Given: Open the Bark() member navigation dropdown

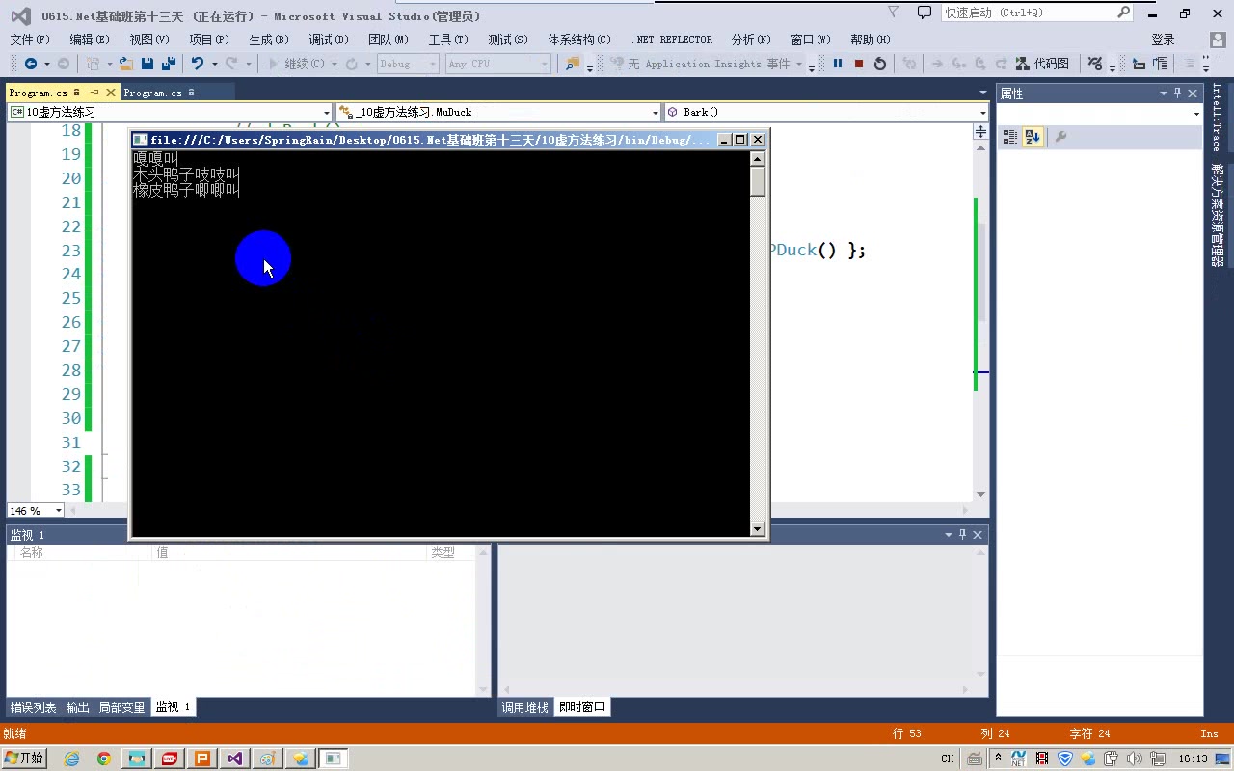Looking at the screenshot, I should coord(826,112).
